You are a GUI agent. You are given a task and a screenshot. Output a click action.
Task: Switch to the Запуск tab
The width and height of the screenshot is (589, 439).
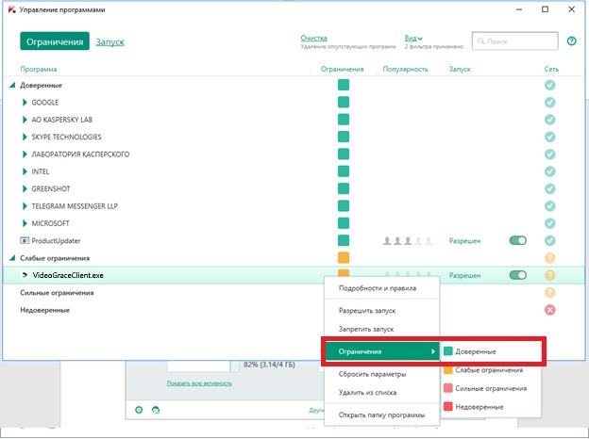pyautogui.click(x=110, y=42)
